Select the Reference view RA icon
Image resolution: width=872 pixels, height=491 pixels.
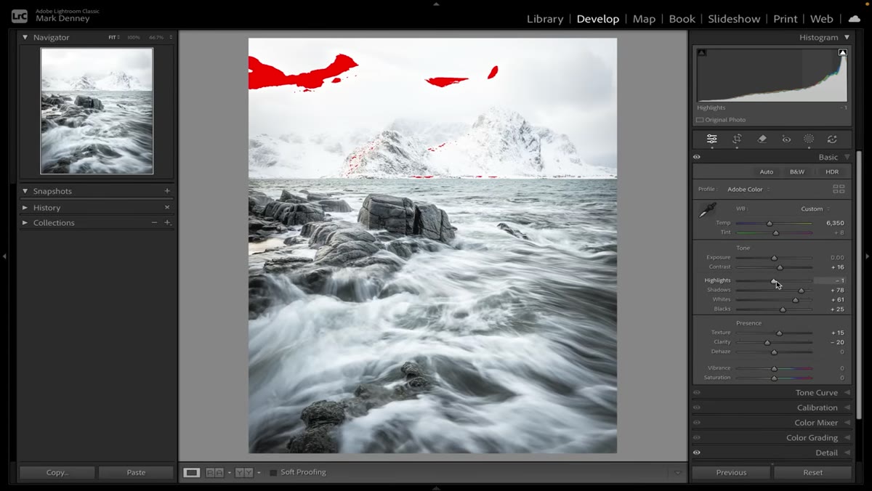[x=214, y=472]
